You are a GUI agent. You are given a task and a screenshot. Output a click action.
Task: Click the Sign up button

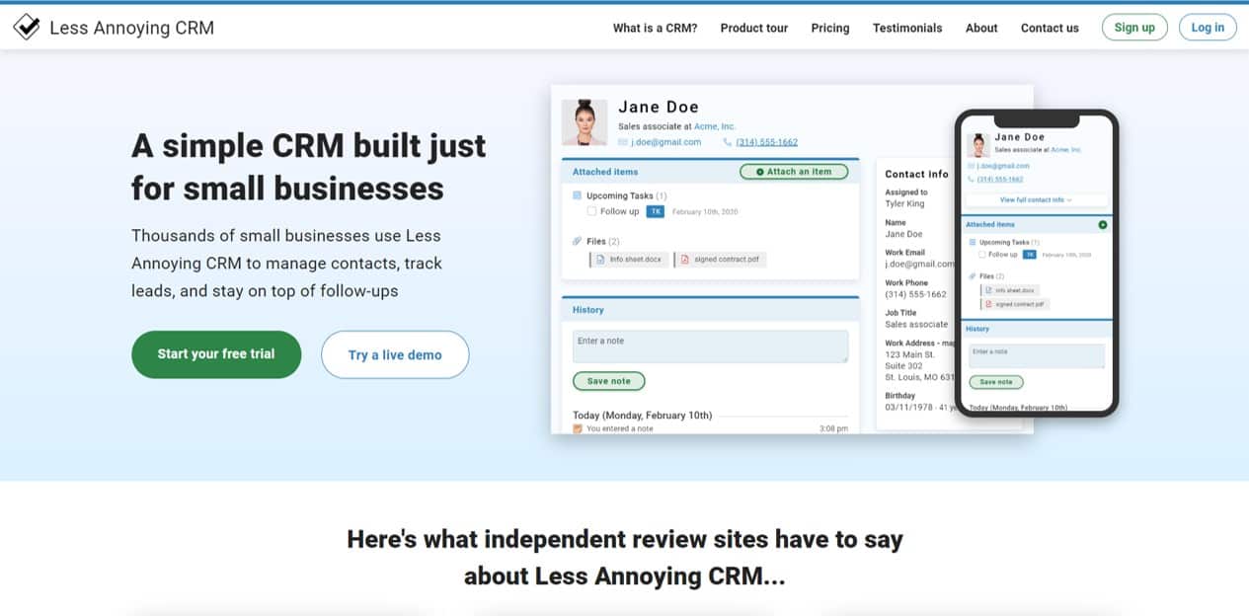(x=1134, y=28)
